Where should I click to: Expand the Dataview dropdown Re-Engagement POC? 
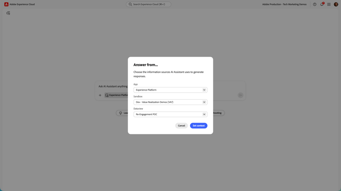(170, 114)
